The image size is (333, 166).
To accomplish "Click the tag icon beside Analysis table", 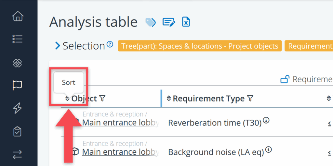I will click(x=150, y=22).
